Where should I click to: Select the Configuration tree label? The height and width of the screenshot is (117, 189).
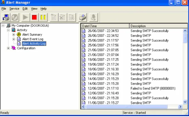[x=26, y=48]
